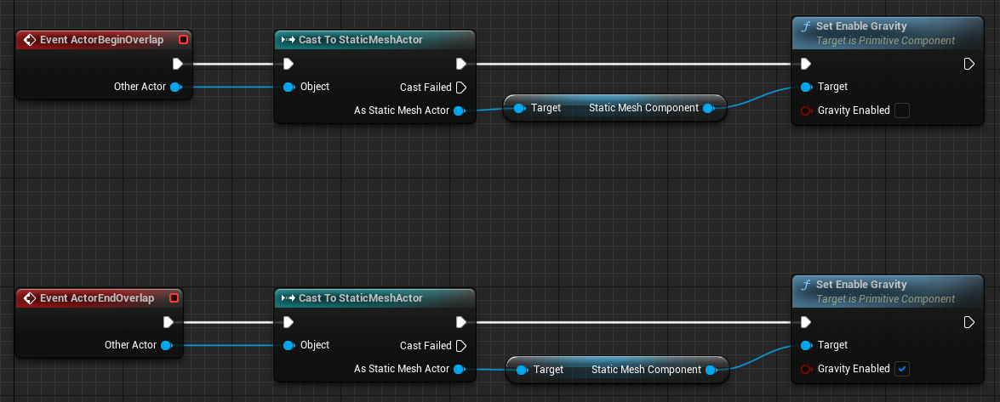
Task: Select the top Cast To StaticMeshActor node header
Action: coord(375,40)
